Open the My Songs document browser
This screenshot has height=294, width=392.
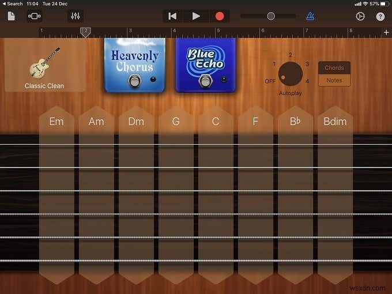coord(12,16)
